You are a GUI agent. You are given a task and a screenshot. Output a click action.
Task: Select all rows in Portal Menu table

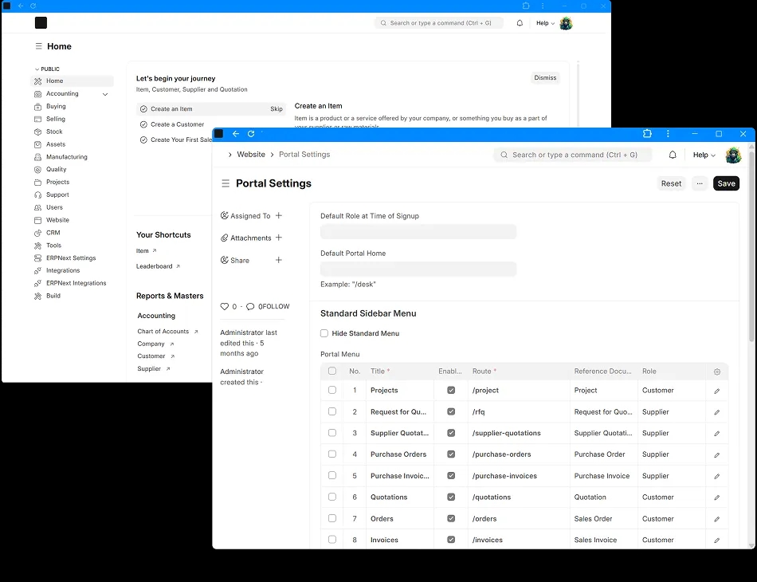point(332,371)
